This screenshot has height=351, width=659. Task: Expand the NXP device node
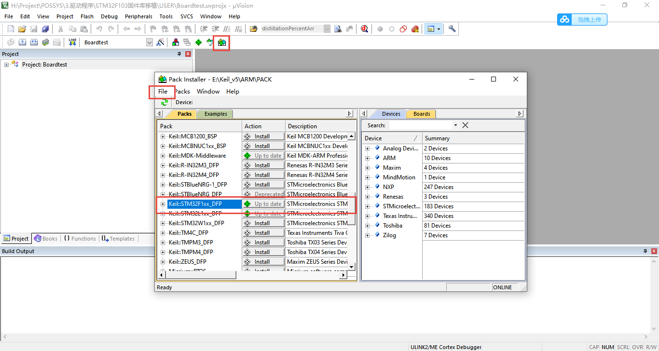pyautogui.click(x=368, y=187)
